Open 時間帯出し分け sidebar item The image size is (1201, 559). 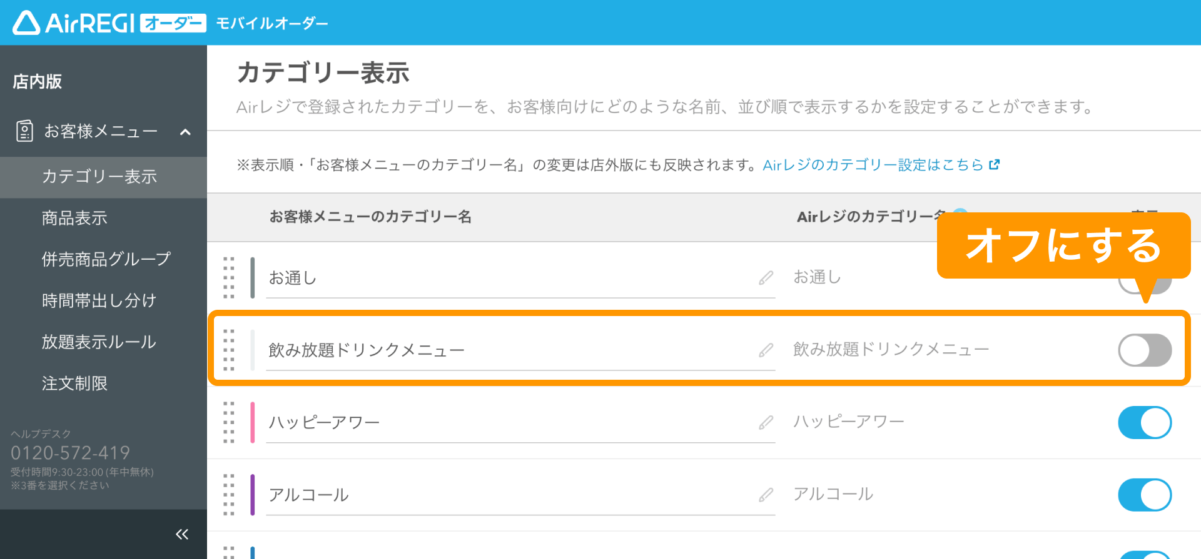(99, 300)
